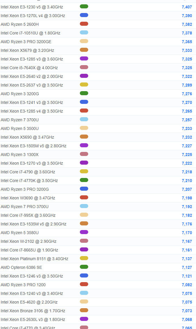Select Intel Xeon E3-1246 v3 name

click(x=32, y=276)
